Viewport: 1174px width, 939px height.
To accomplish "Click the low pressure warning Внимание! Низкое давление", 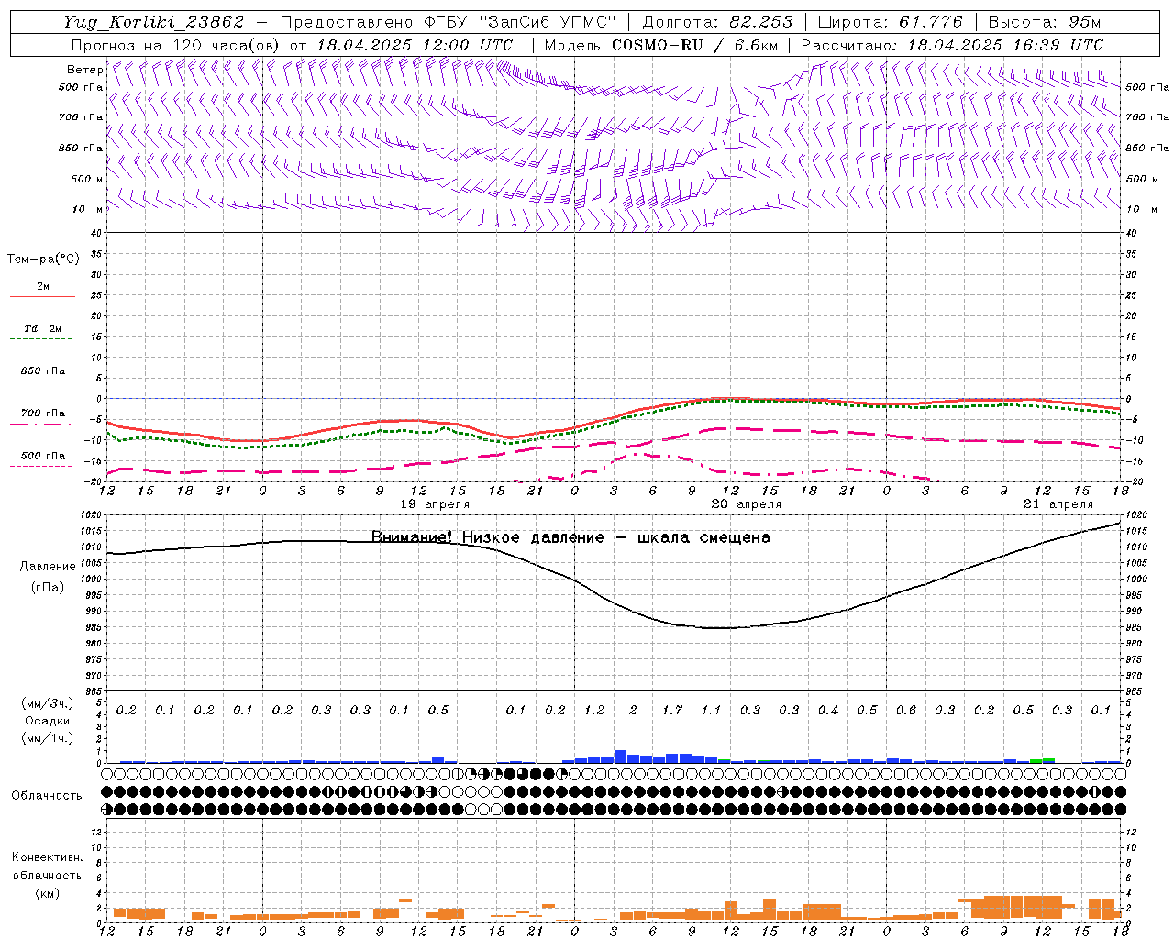I will [x=488, y=537].
